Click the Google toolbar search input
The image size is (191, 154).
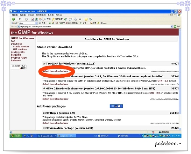pos(27,23)
